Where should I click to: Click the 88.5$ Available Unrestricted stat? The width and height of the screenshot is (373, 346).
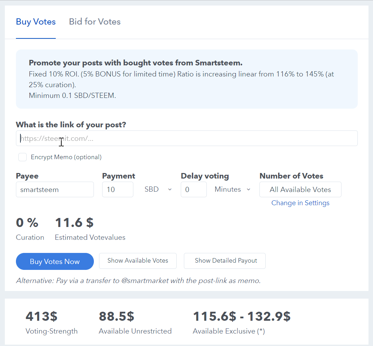tap(116, 316)
